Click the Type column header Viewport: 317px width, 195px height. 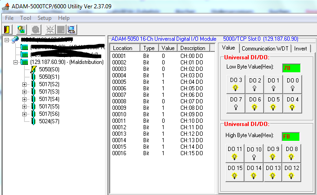[x=149, y=48]
